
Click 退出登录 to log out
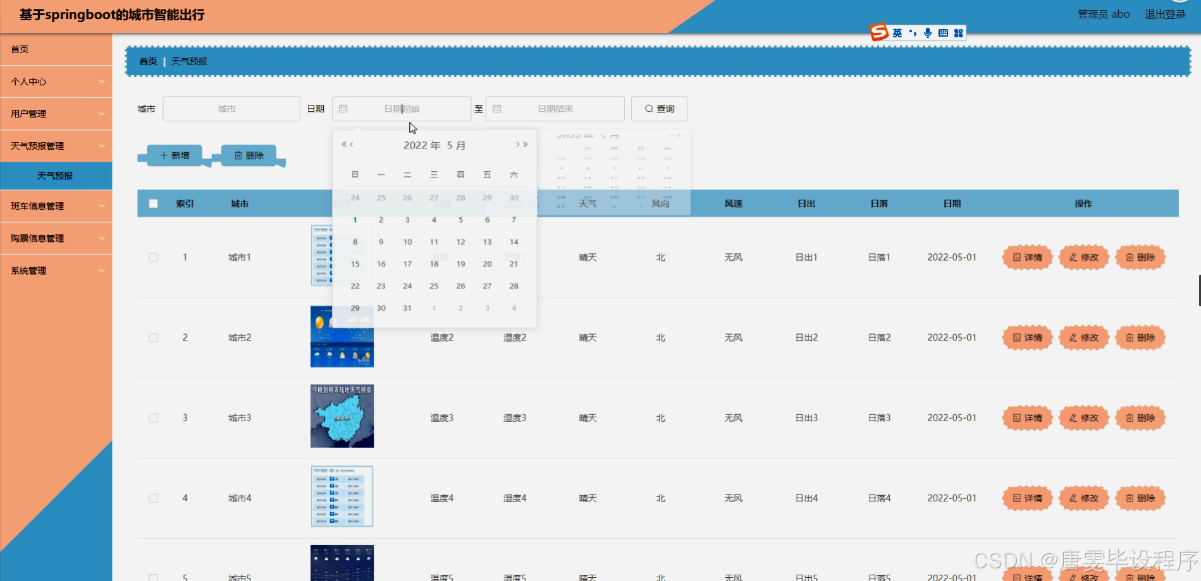[x=1165, y=14]
